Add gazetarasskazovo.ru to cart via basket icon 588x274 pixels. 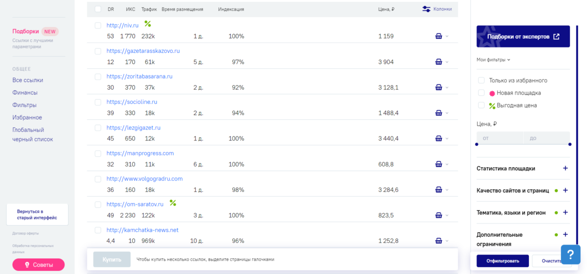point(438,62)
